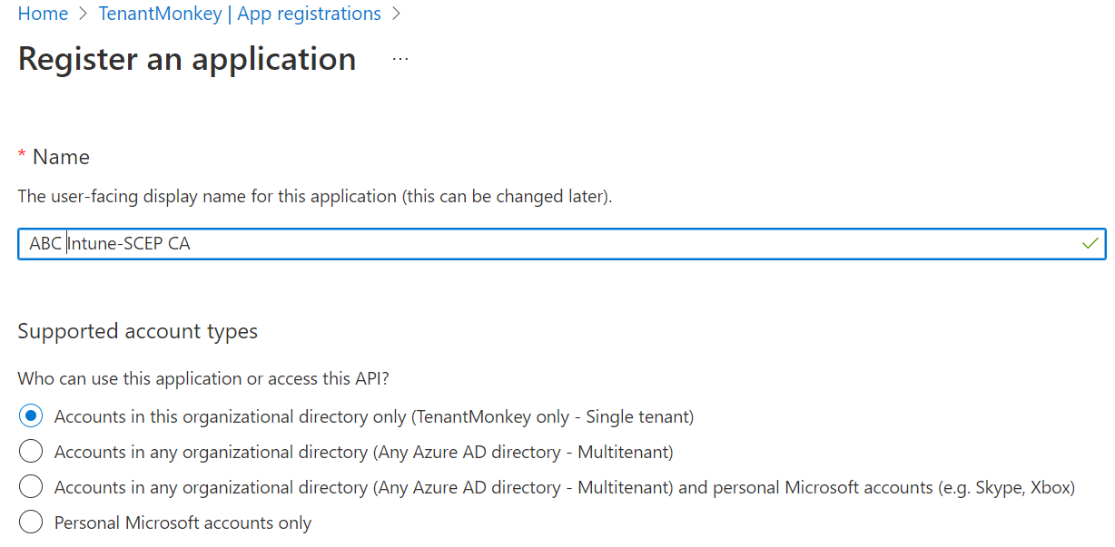Choose Any Azure AD directory Multitenant radio
Viewport: 1115px width, 547px height.
coord(31,452)
